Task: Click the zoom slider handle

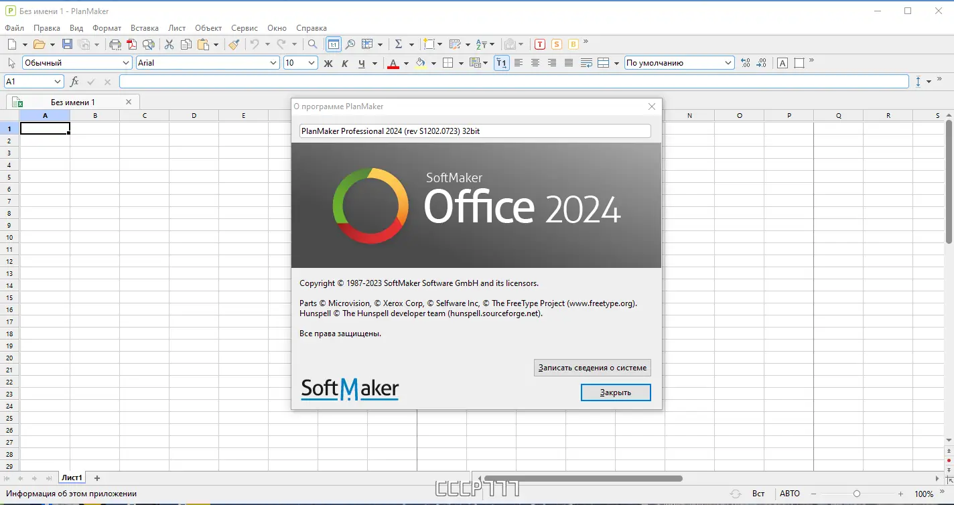Action: [857, 494]
